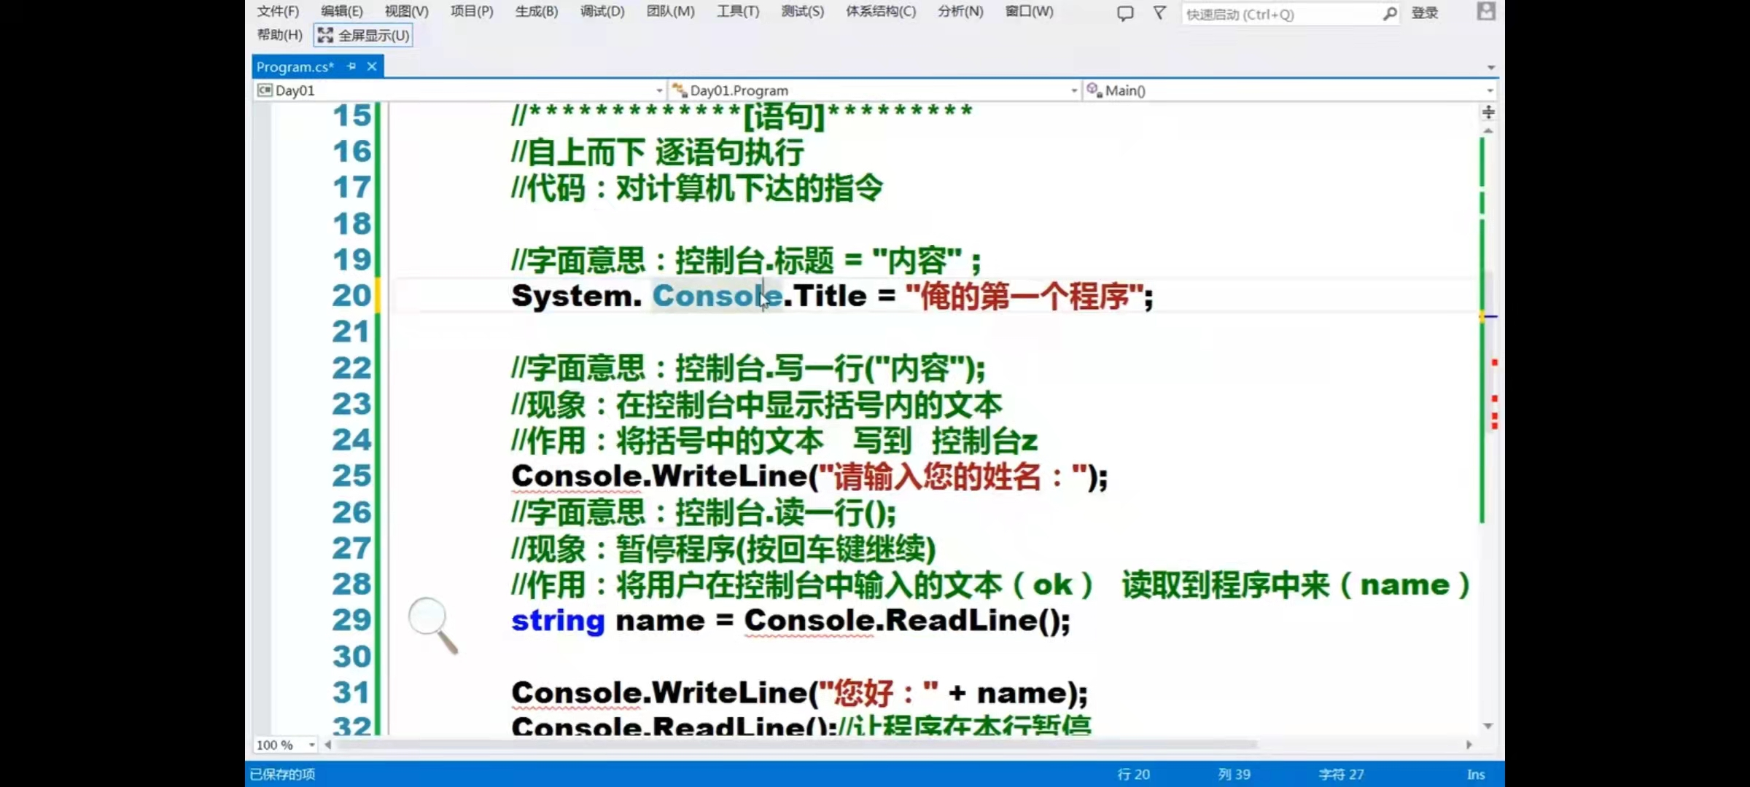The width and height of the screenshot is (1750, 787).
Task: Open the feedback smiley icon
Action: [1125, 13]
